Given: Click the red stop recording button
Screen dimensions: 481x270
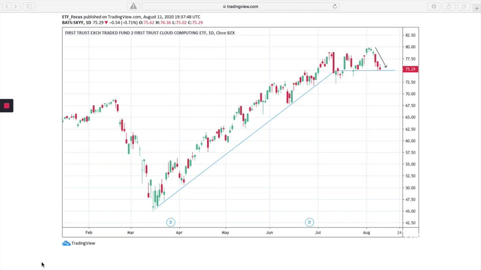Looking at the screenshot, I should tap(6, 106).
